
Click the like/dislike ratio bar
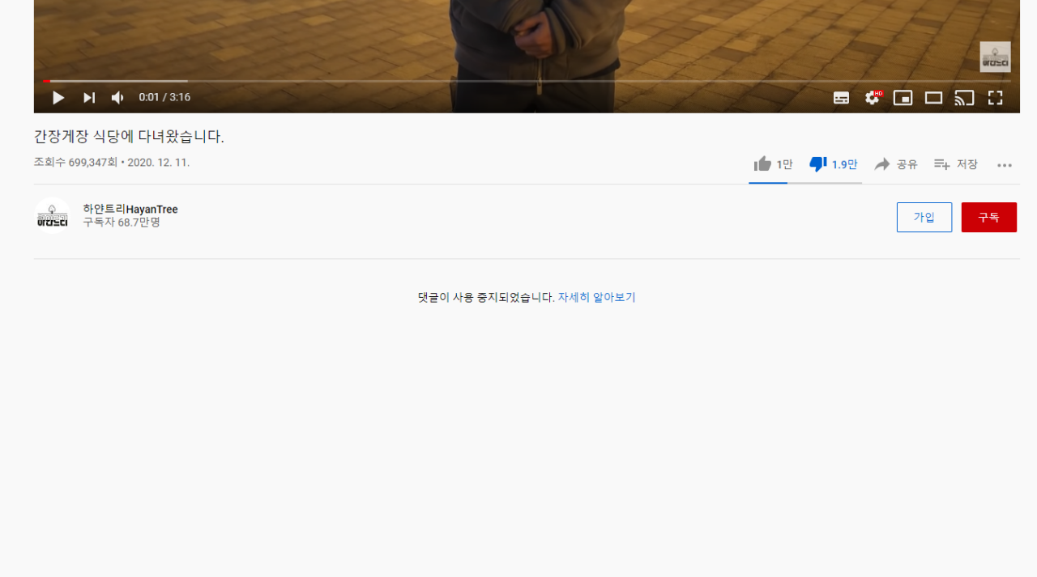click(805, 183)
